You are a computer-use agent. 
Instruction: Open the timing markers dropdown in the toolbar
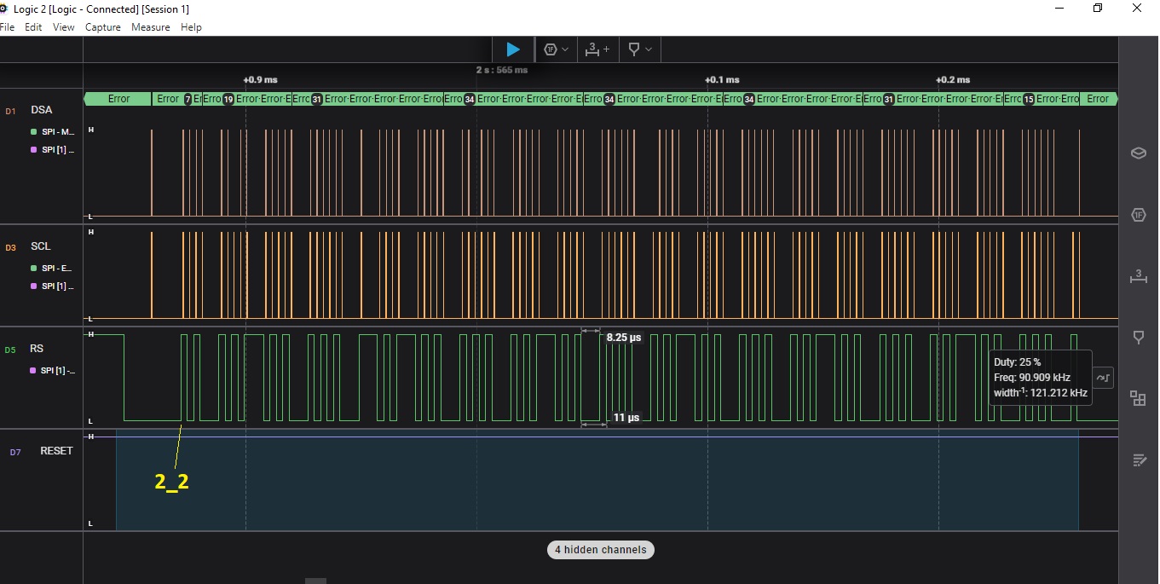[639, 49]
